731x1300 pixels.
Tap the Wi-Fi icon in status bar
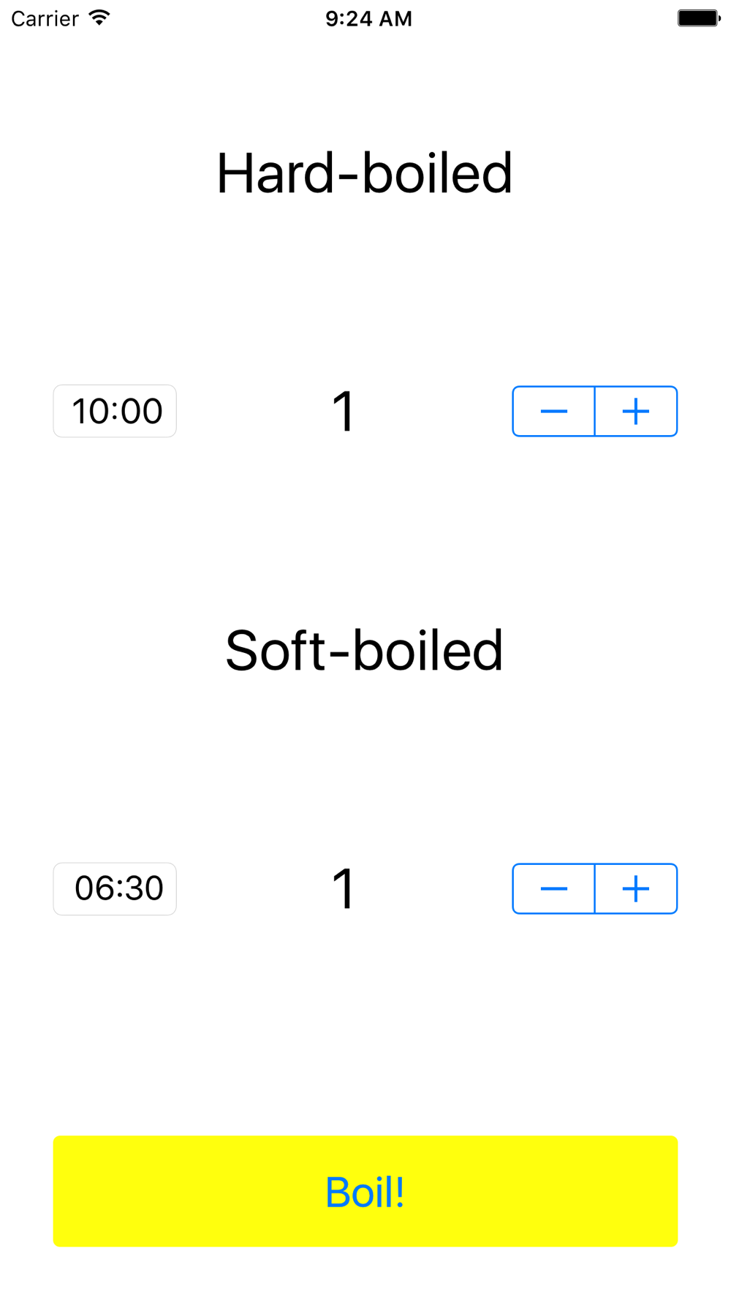pyautogui.click(x=99, y=18)
